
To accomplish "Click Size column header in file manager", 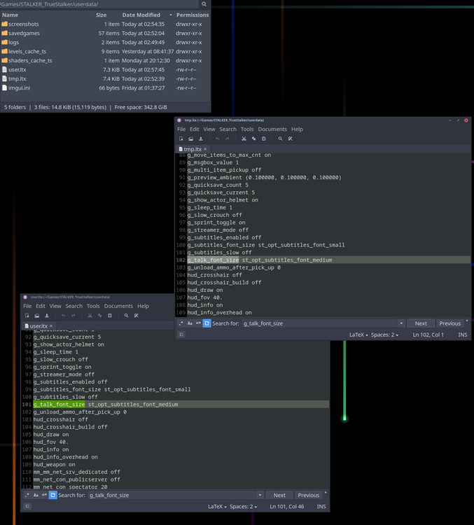I will pos(101,15).
